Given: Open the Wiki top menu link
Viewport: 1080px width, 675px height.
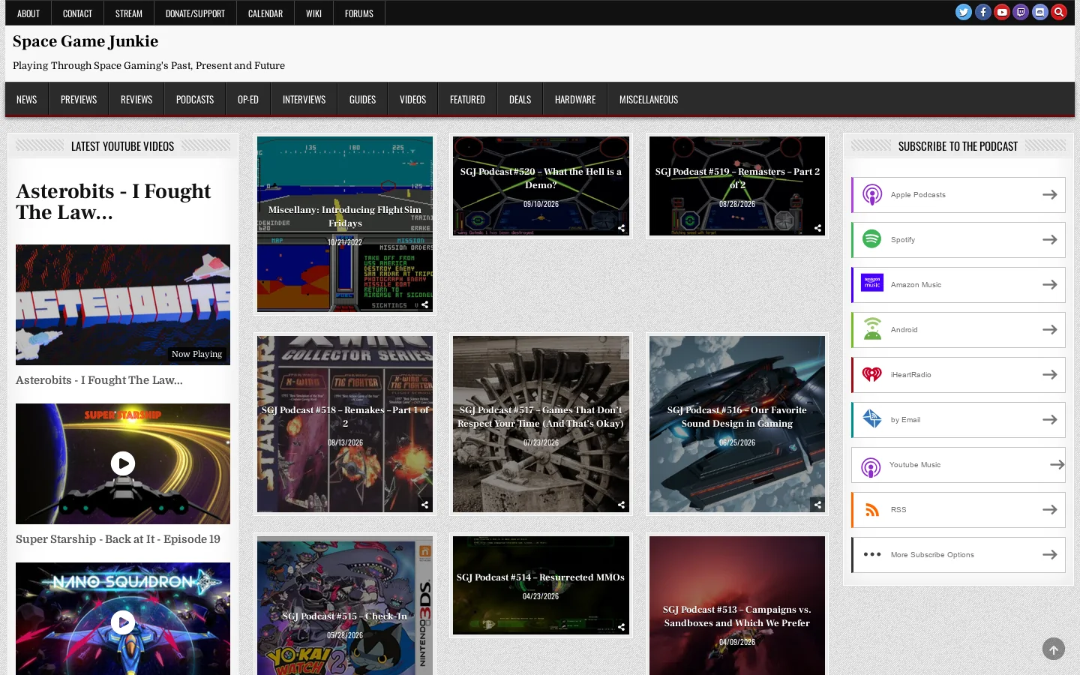Looking at the screenshot, I should coord(314,13).
